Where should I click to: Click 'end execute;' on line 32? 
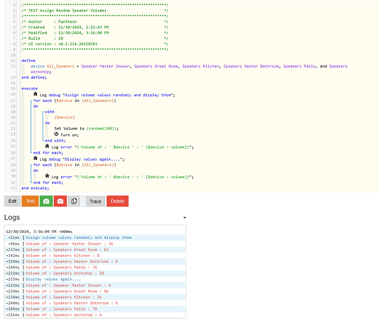point(36,188)
